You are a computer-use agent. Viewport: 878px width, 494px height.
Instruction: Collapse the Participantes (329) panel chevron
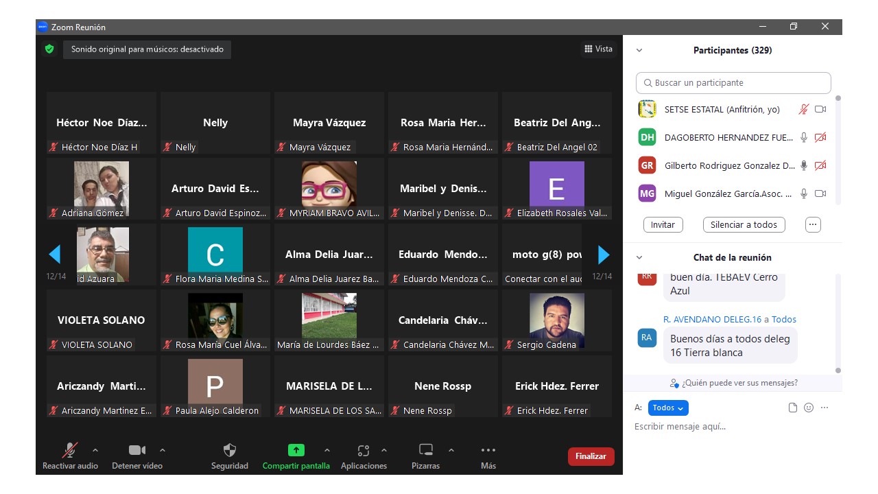coord(639,50)
